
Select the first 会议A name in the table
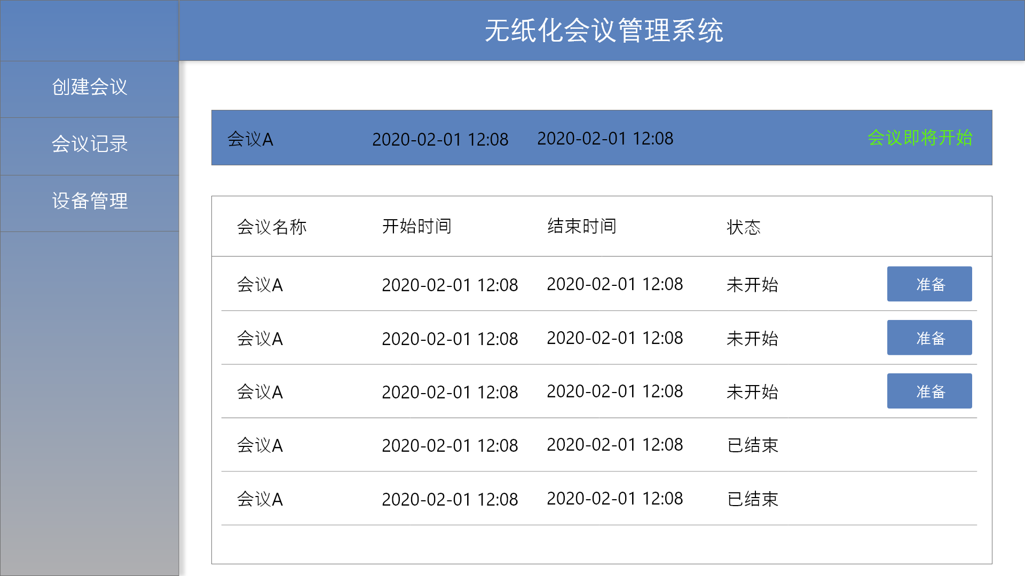click(x=260, y=285)
